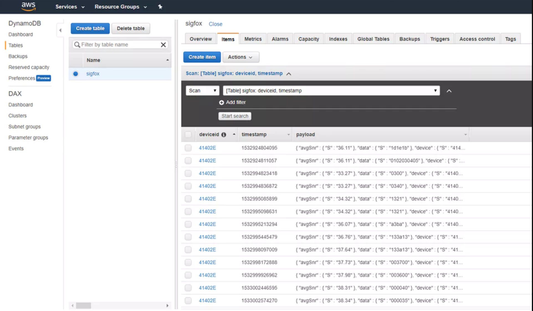Clear the table name filter with X

click(x=163, y=45)
